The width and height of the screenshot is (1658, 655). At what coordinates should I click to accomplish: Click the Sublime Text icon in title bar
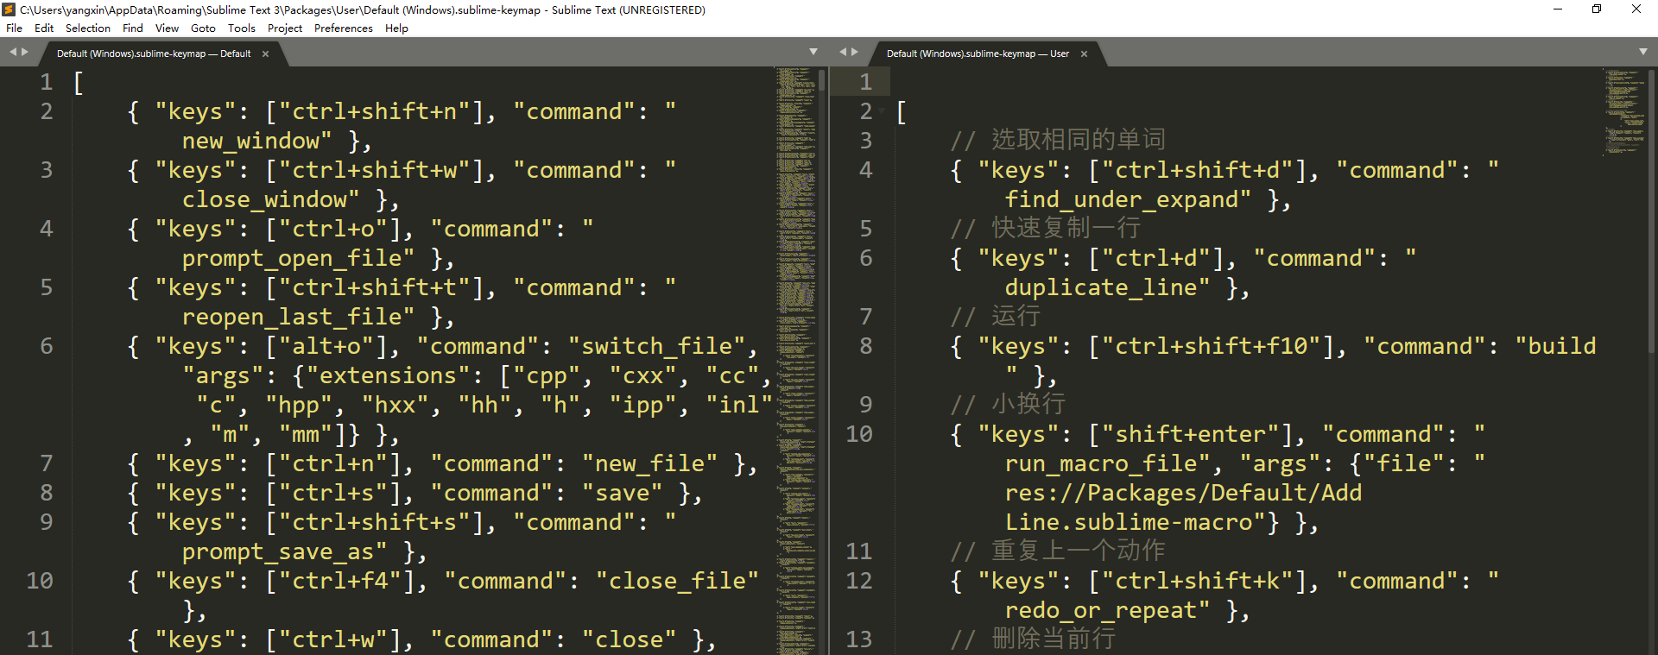click(9, 9)
